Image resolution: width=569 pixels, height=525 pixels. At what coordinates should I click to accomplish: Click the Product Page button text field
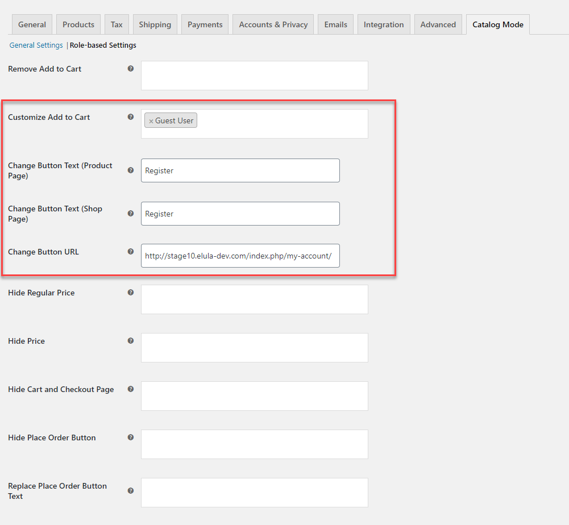[x=240, y=170]
